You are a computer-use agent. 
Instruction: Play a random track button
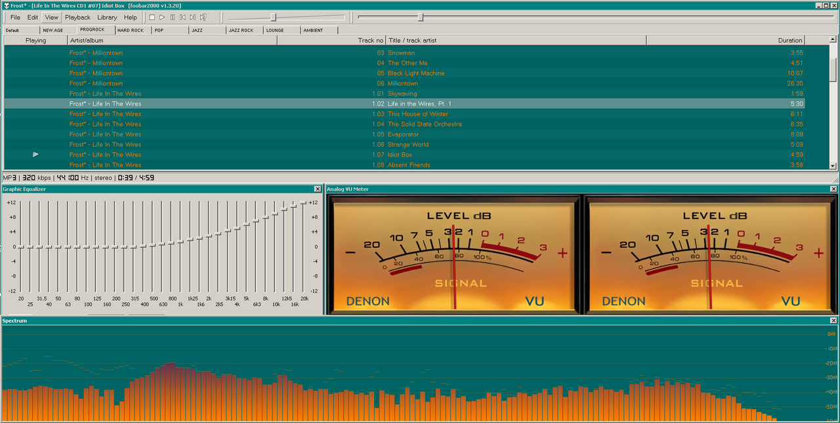tap(203, 17)
